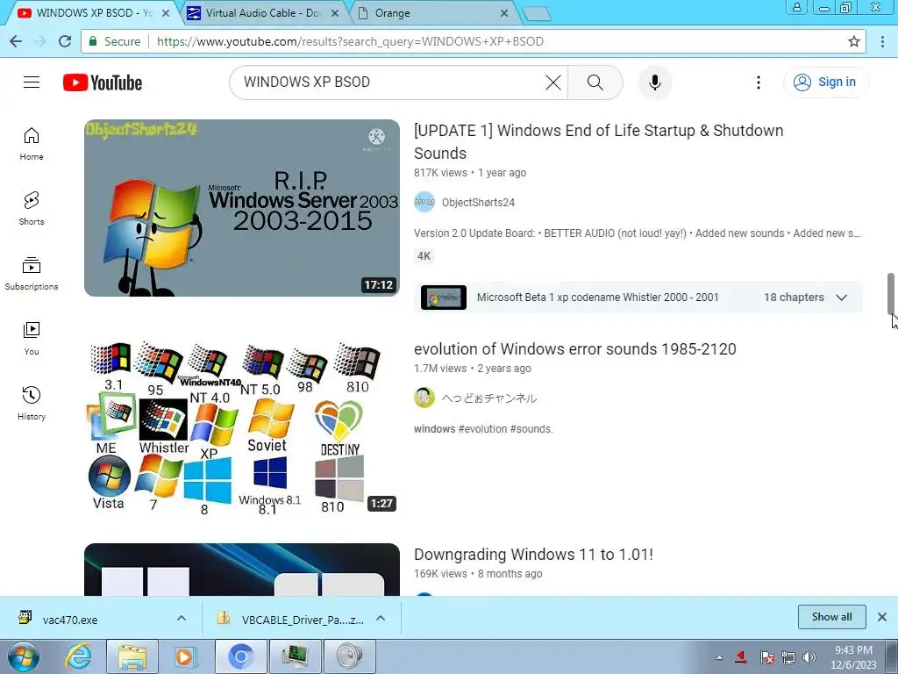
Task: Go to YouTube home via logo
Action: pyautogui.click(x=103, y=82)
